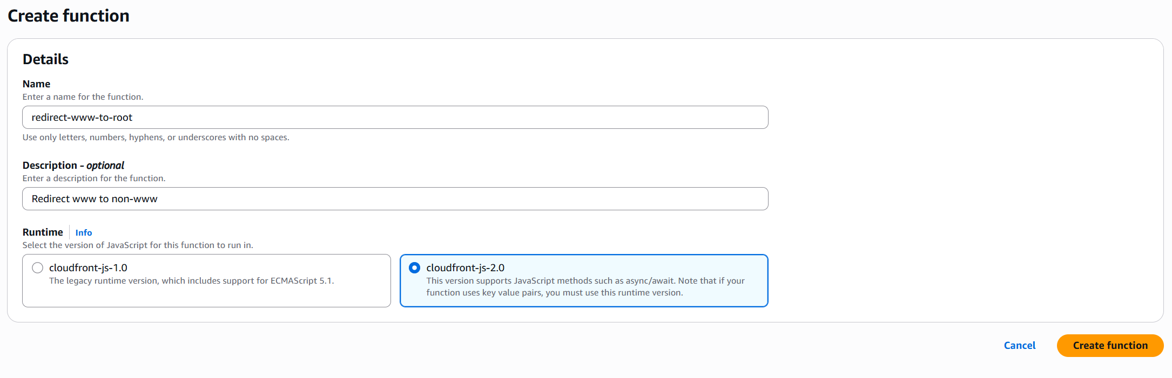Click the Create function page heading
This screenshot has width=1172, height=378.
point(69,16)
